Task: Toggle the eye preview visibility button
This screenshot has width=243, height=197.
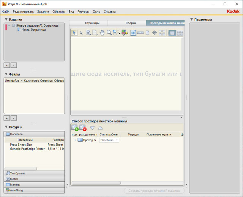Action: pyautogui.click(x=133, y=33)
